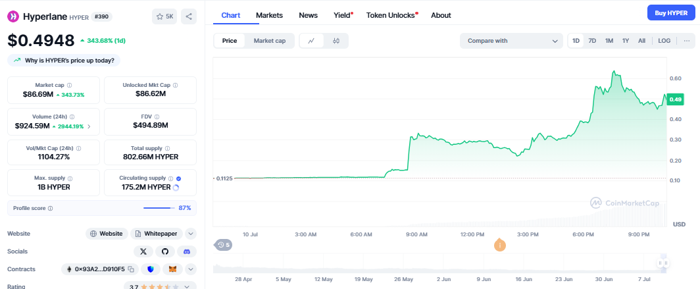The height and width of the screenshot is (289, 700).
Task: Open the Website link button
Action: pyautogui.click(x=107, y=234)
